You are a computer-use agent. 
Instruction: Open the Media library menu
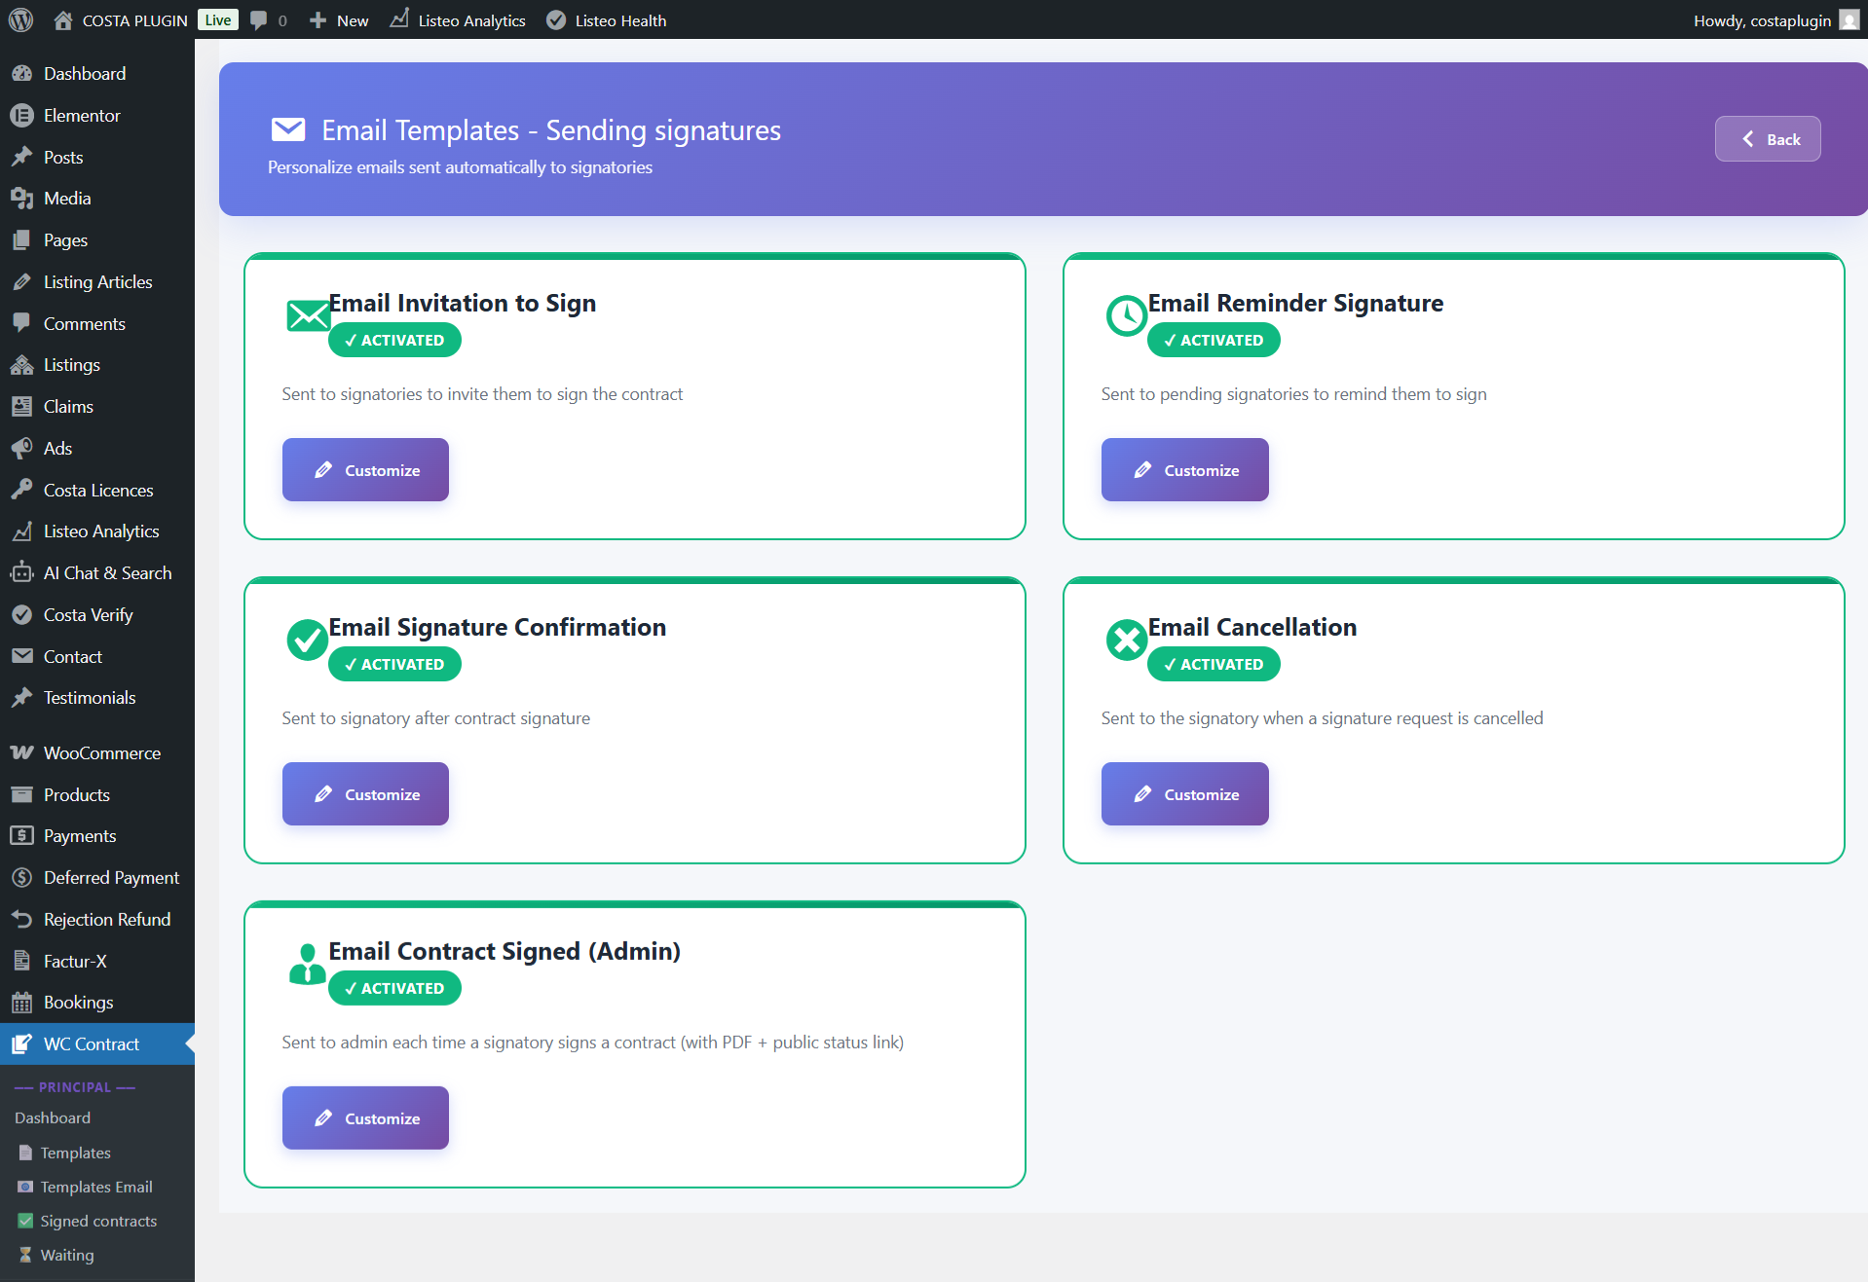[x=97, y=199]
